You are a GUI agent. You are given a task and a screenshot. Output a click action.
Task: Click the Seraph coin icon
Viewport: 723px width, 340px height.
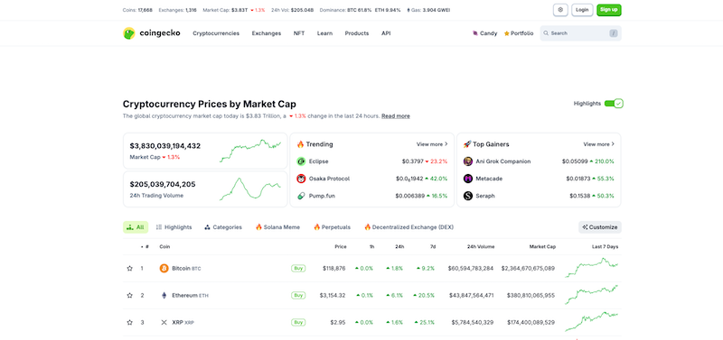coord(468,196)
